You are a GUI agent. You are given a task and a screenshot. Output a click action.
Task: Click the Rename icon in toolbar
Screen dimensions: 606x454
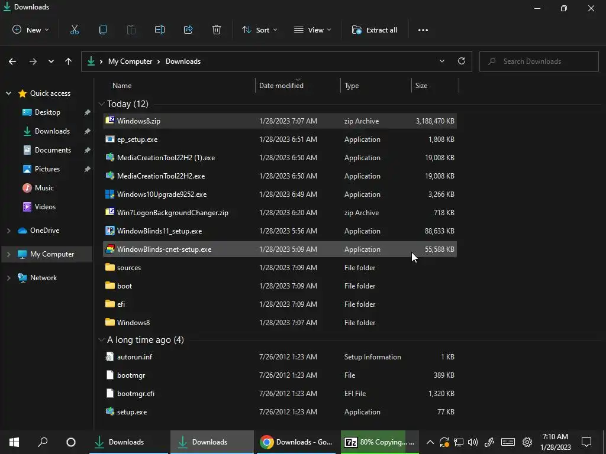(x=160, y=30)
